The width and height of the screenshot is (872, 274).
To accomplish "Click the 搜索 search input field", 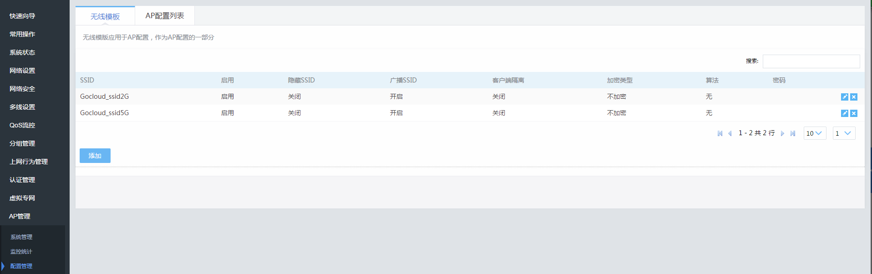I will tap(811, 61).
